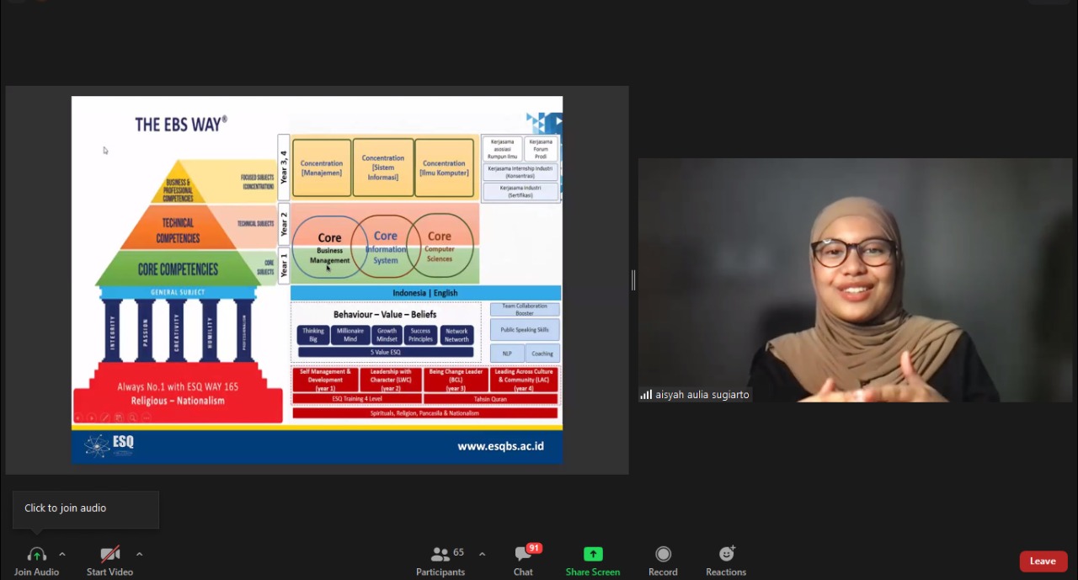Expand the arrow next to Participants
The height and width of the screenshot is (580, 1078).
482,554
